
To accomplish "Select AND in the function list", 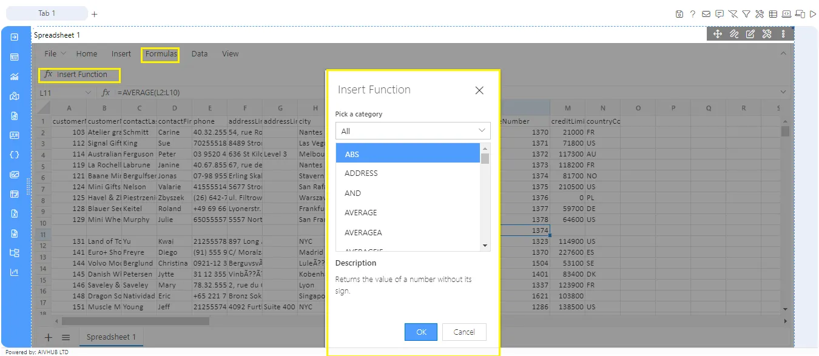I will point(408,193).
